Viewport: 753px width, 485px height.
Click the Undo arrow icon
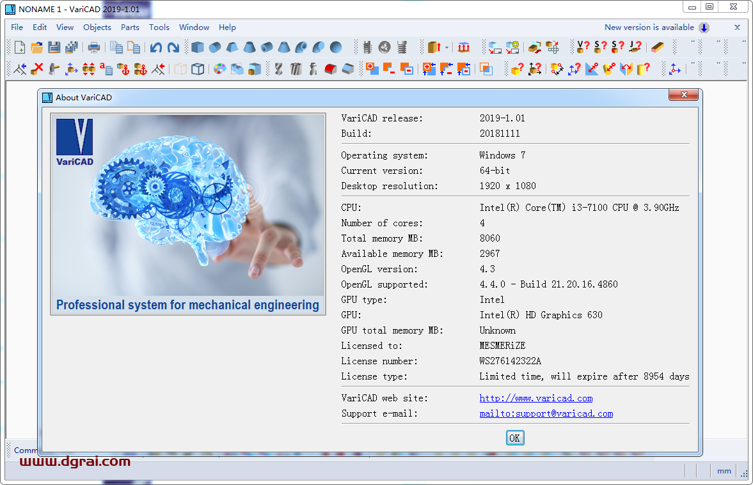[x=155, y=47]
